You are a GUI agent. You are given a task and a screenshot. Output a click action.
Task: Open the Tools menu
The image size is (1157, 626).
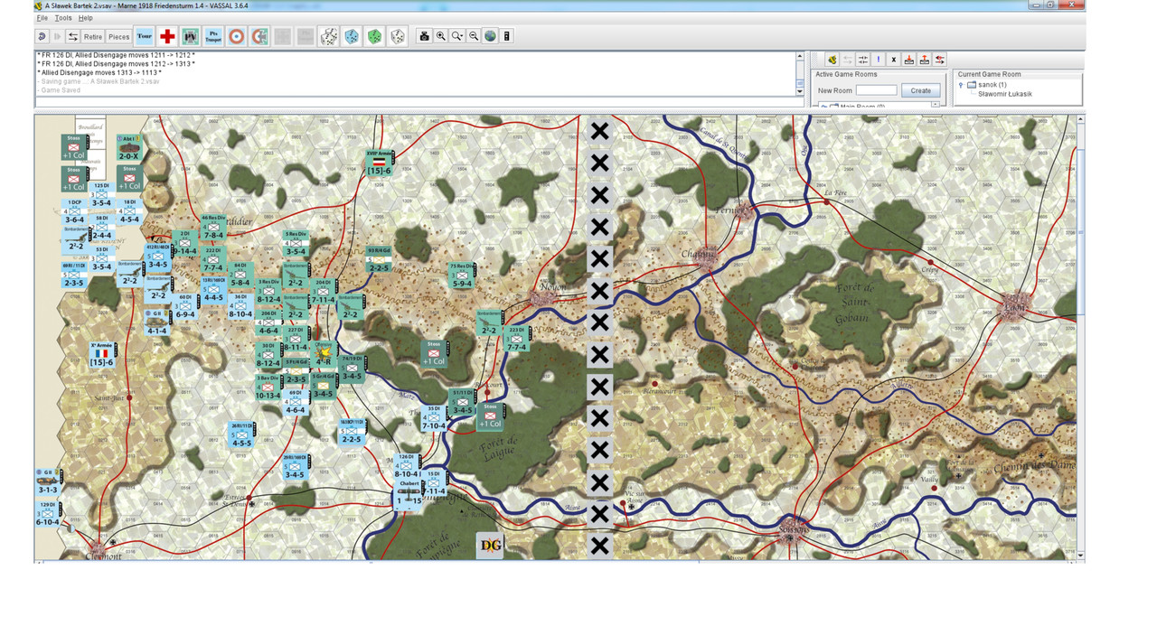coord(63,18)
